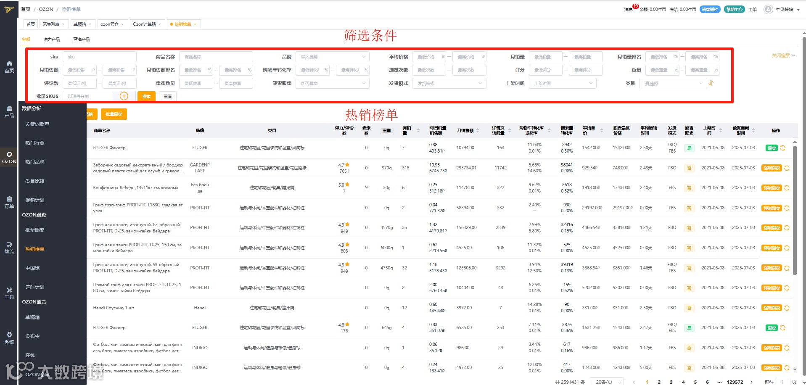Image resolution: width=806 pixels, height=385 pixels.
Task: Open the 上架时间 dropdown filter
Action: tap(563, 83)
